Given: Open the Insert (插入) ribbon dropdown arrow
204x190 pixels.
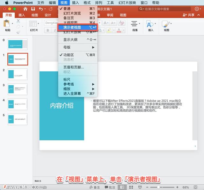Looking at the screenshot, I should [155, 24].
